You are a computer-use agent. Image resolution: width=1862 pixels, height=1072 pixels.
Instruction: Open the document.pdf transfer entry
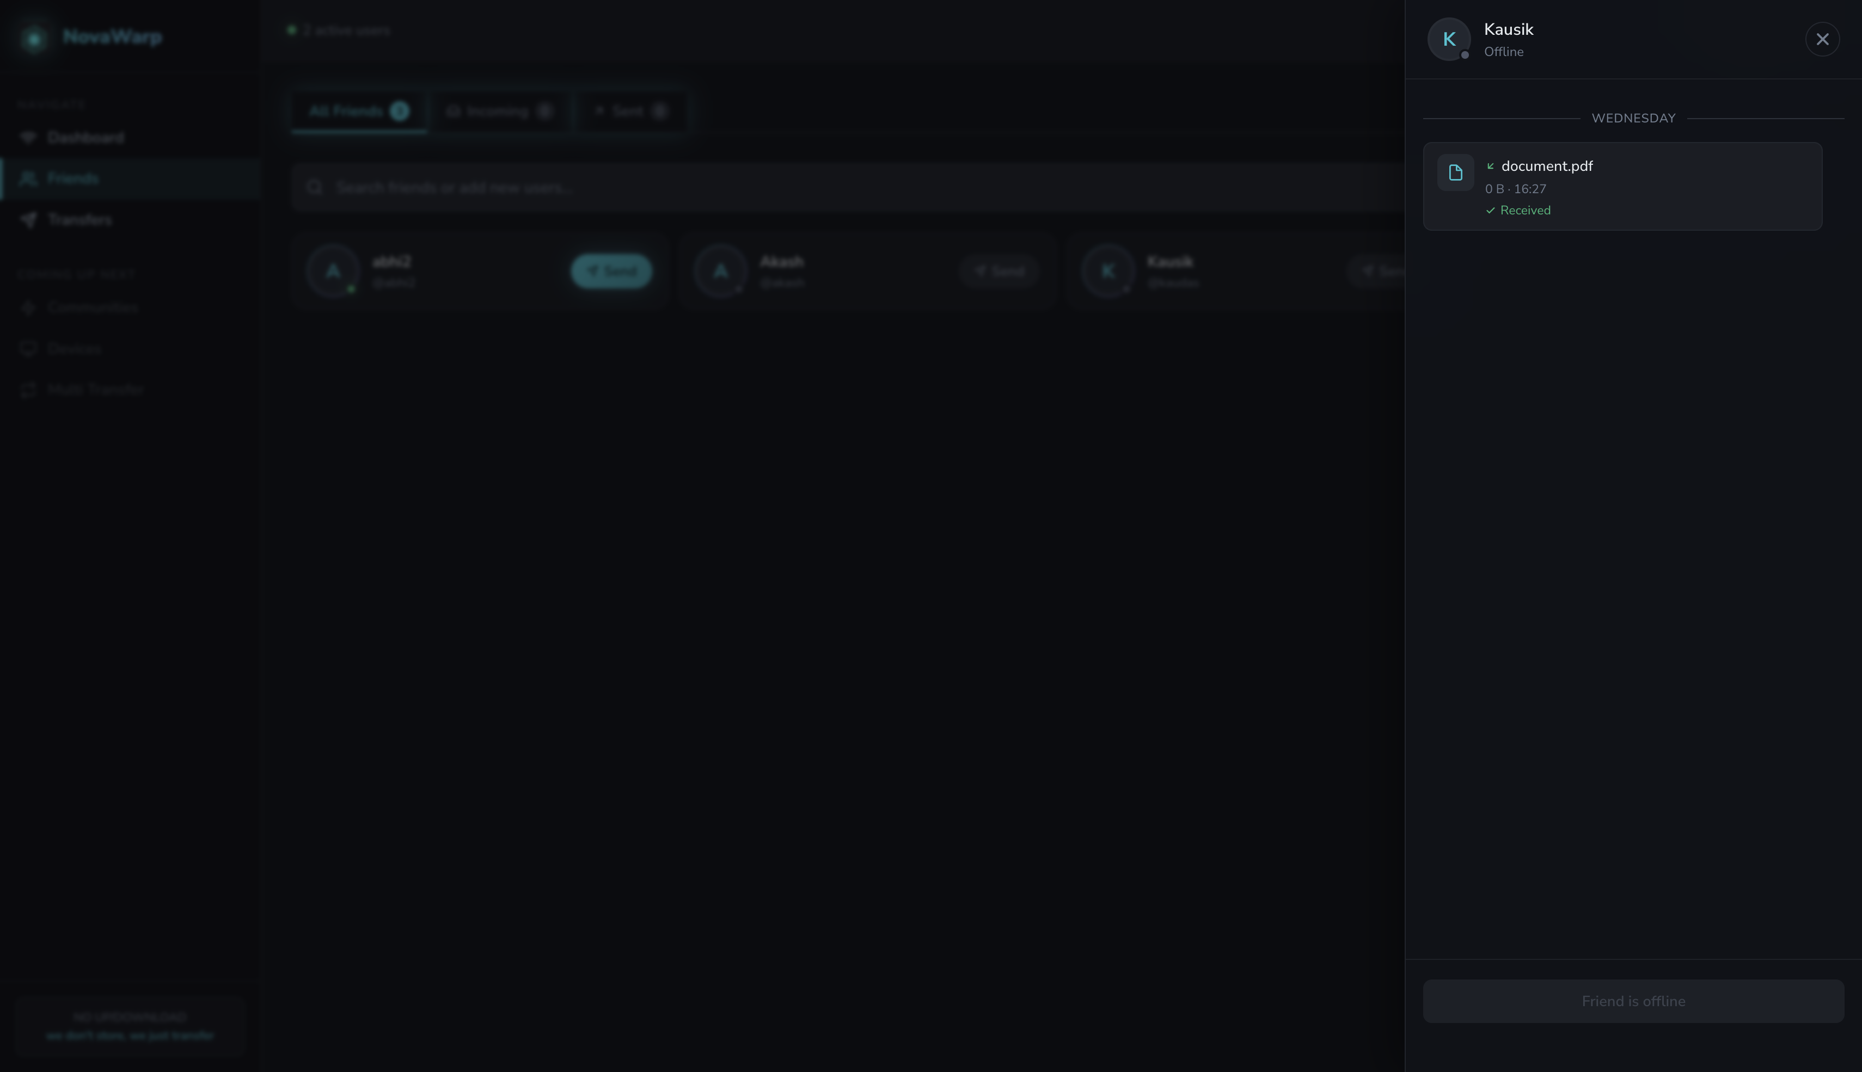1622,186
